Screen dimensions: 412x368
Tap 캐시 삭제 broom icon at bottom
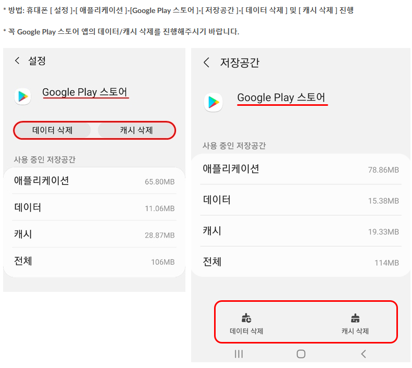pos(355,318)
